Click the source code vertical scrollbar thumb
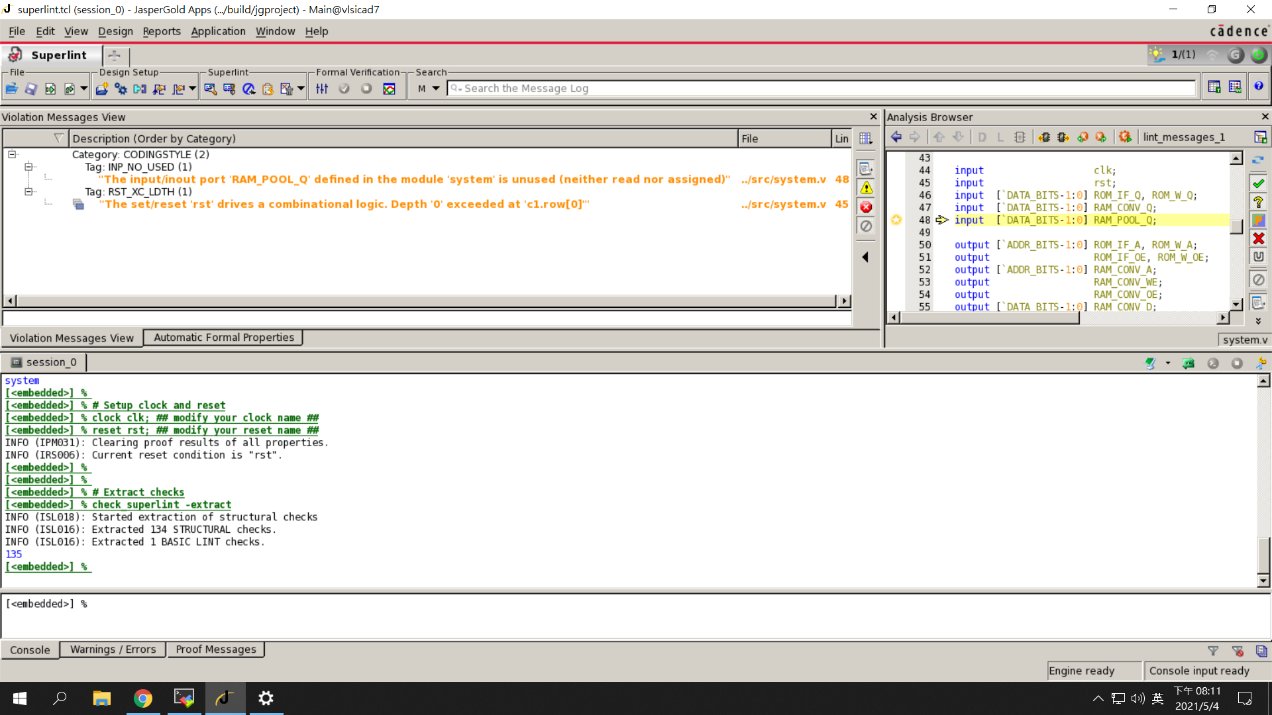The height and width of the screenshot is (715, 1272). [1236, 227]
